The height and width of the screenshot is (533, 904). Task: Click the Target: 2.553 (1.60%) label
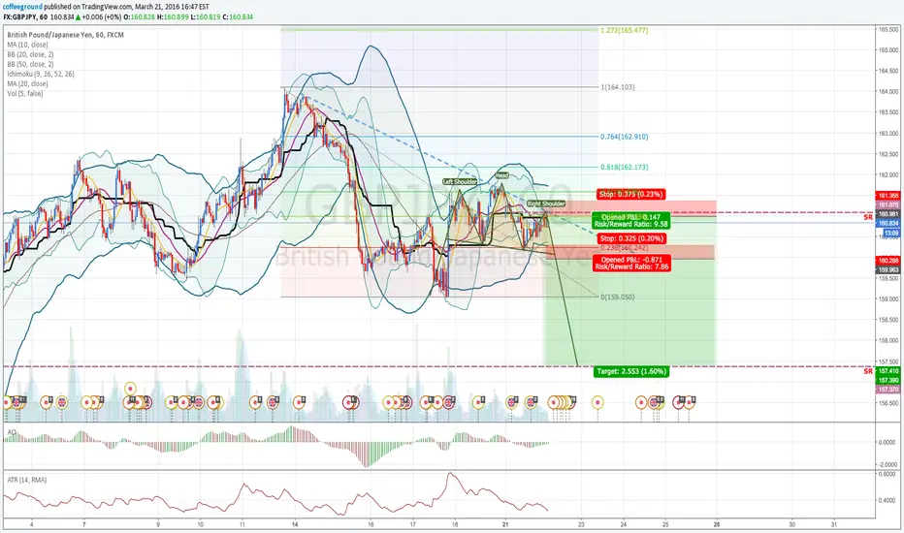click(630, 372)
